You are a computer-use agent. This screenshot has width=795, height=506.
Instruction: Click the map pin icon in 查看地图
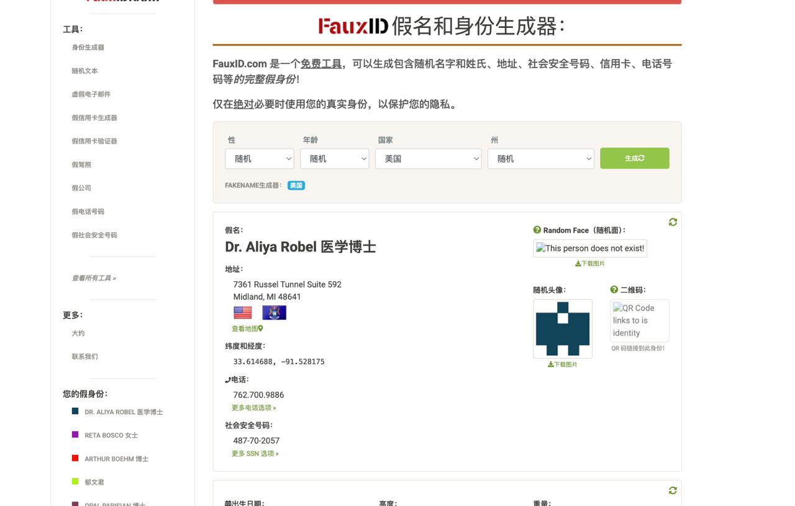tap(261, 328)
